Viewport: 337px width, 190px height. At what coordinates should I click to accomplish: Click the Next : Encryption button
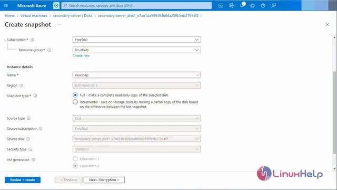pyautogui.click(x=104, y=180)
